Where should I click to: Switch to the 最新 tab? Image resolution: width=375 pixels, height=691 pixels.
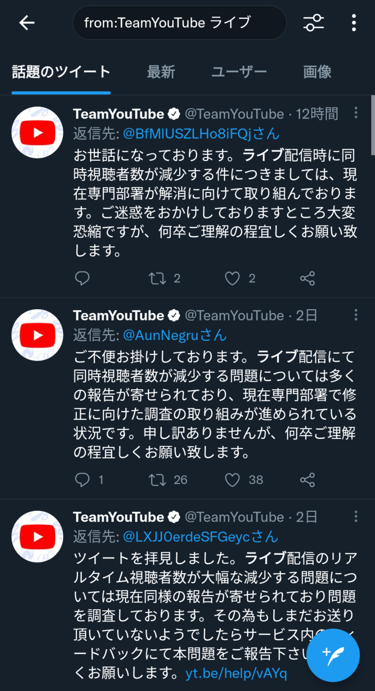[161, 72]
